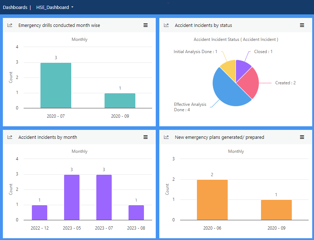Select the purple 2022 - 12 incidents bar
Image resolution: width=314 pixels, height=240 pixels.
point(39,213)
